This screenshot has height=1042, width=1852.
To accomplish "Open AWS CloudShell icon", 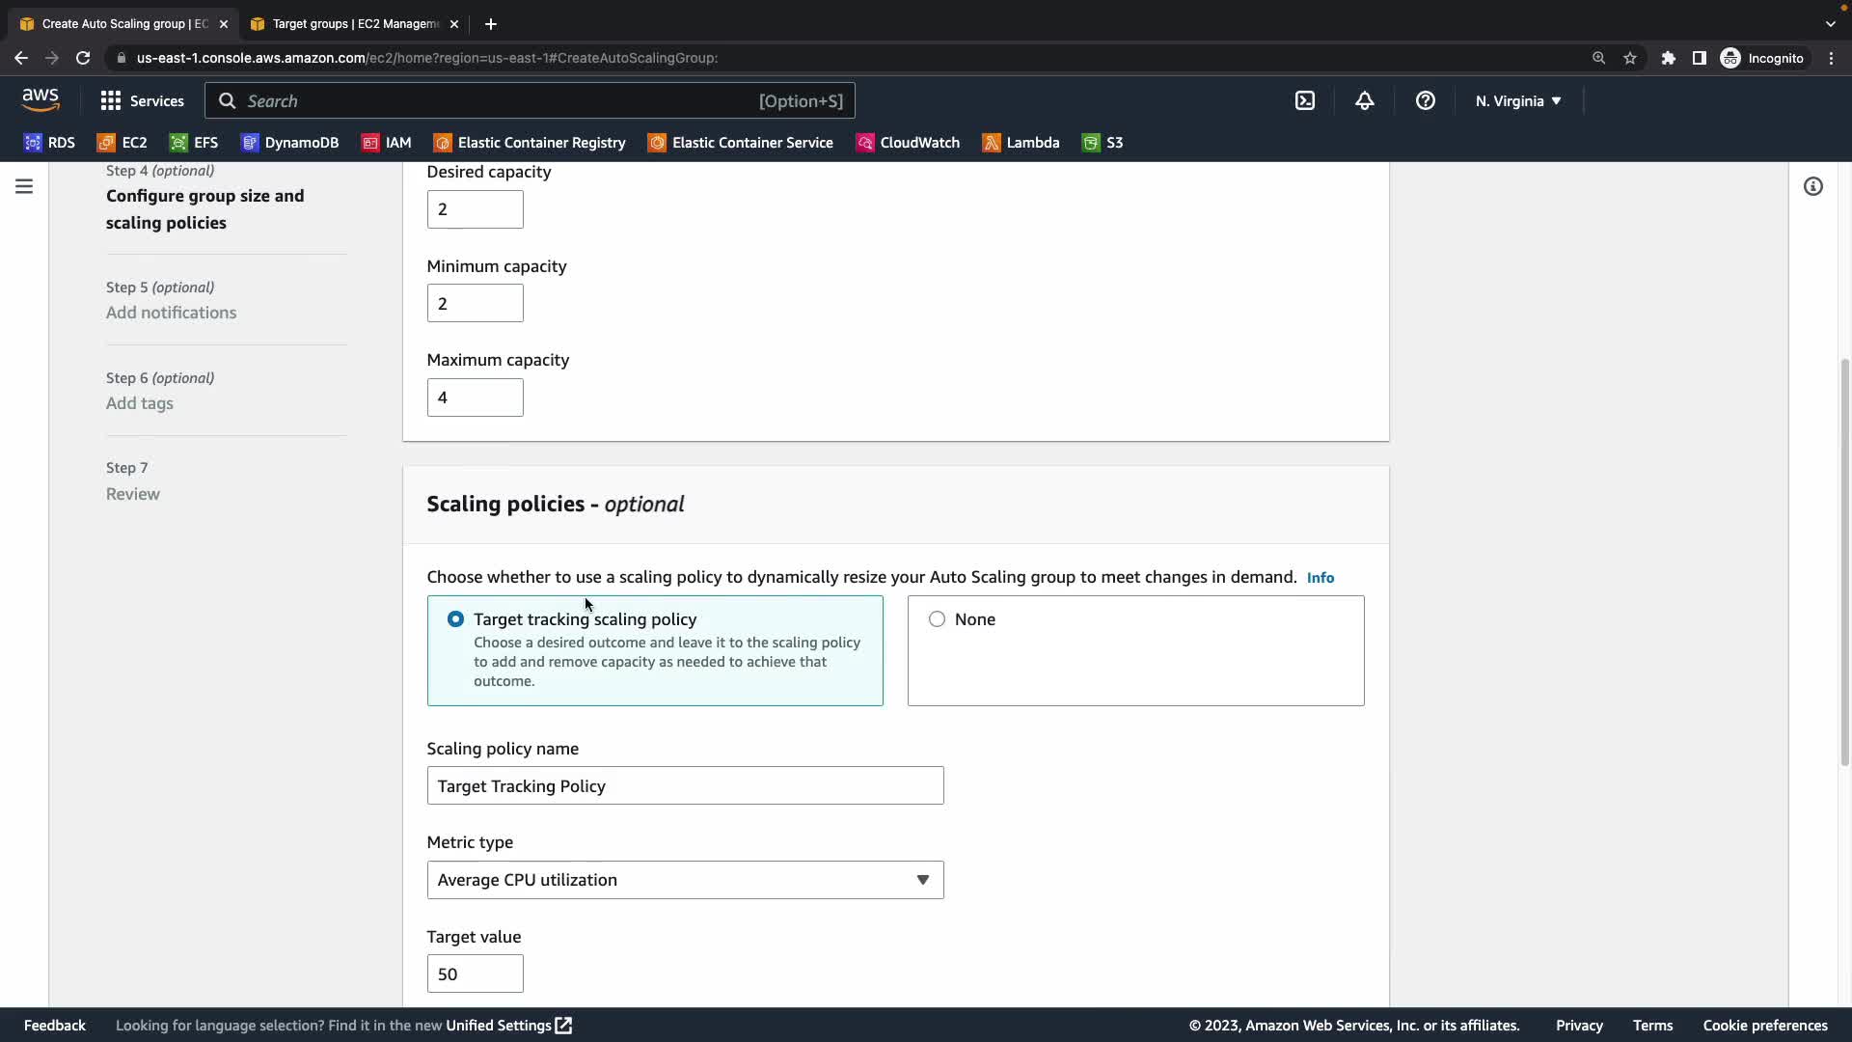I will [1304, 100].
